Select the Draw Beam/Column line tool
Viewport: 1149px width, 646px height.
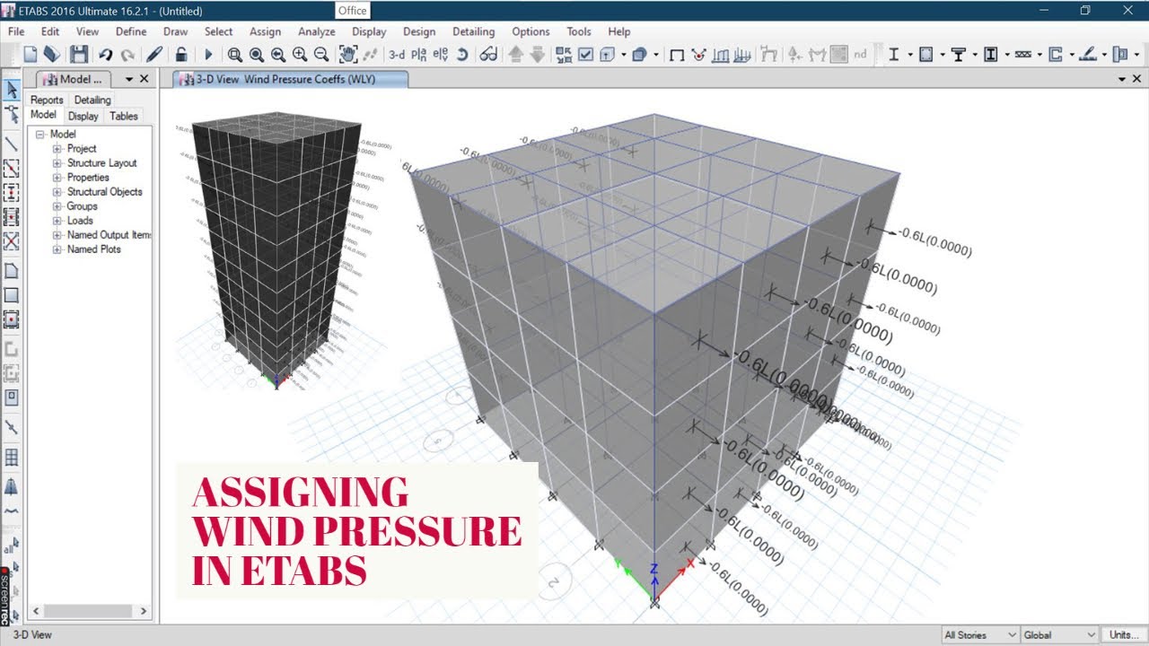click(x=12, y=144)
